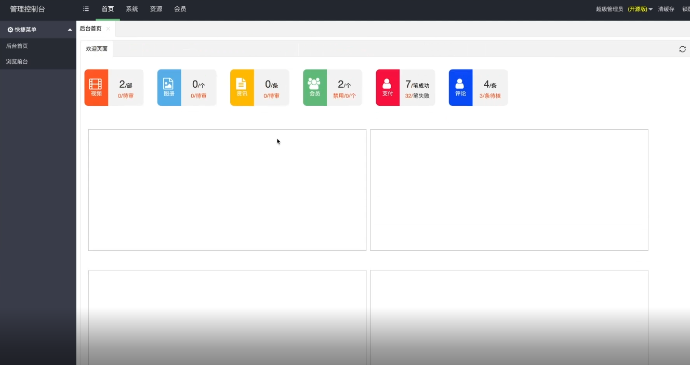Open the 资源 top menu
The height and width of the screenshot is (365, 690).
pos(156,9)
